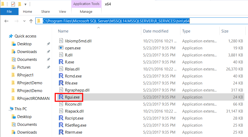Sort by the Type column header

(x=186, y=31)
